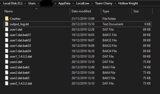This screenshot has width=160, height=94.
Task: Open the Crashes folder icon
Action: click(x=7, y=18)
